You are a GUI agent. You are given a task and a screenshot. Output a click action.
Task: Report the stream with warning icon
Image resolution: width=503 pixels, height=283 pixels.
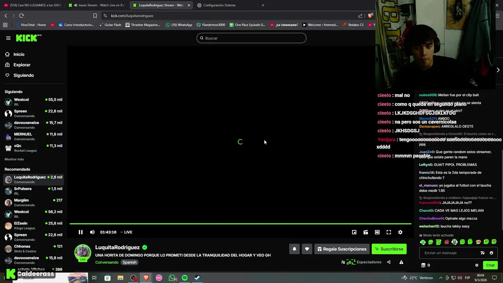[401, 262]
